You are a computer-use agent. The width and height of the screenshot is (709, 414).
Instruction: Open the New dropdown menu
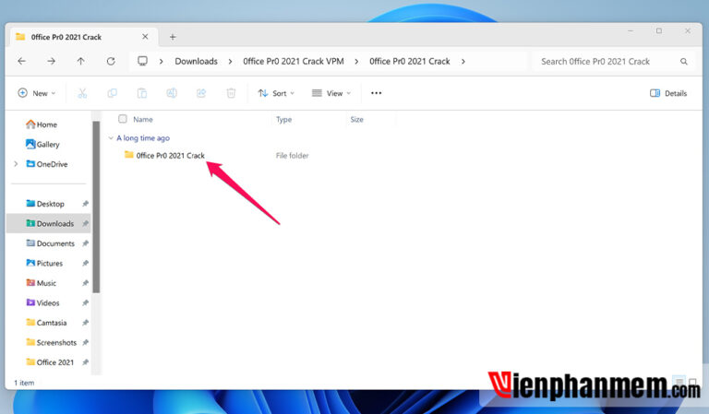[x=37, y=93]
